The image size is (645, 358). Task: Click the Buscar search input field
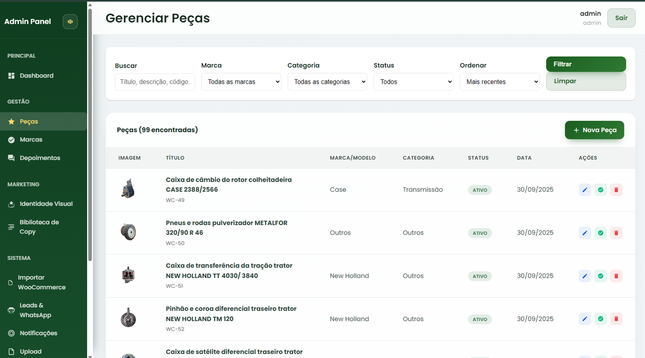(155, 82)
